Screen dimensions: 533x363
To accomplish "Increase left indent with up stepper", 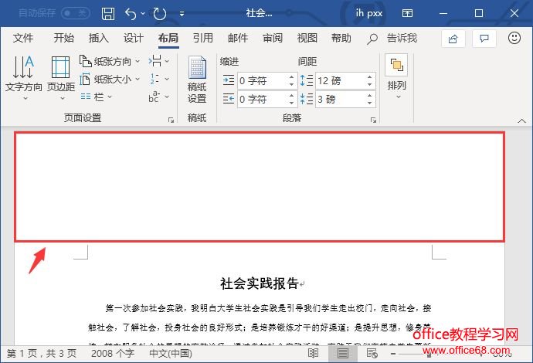I will click(292, 77).
